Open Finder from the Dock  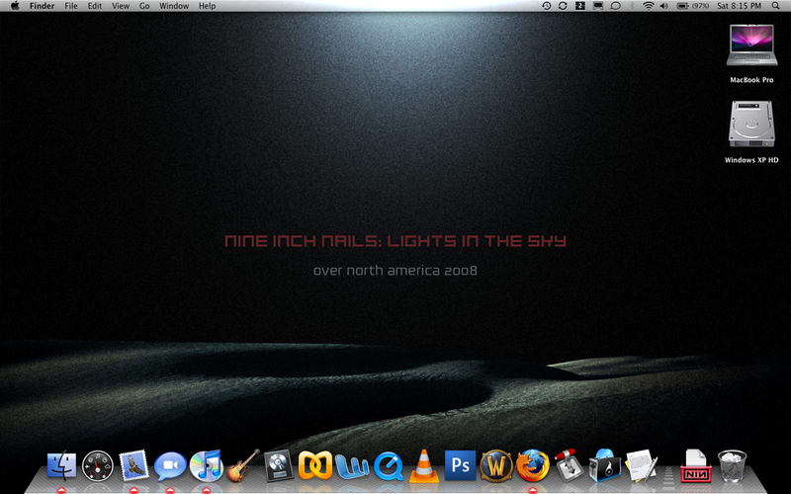[61, 465]
